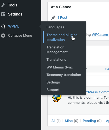Open Theme and plugins localization
109x130 pixels.
(62, 37)
